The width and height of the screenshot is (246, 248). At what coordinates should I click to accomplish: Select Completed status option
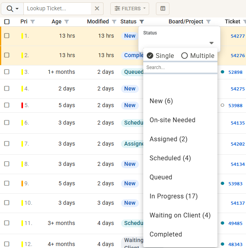point(181,235)
